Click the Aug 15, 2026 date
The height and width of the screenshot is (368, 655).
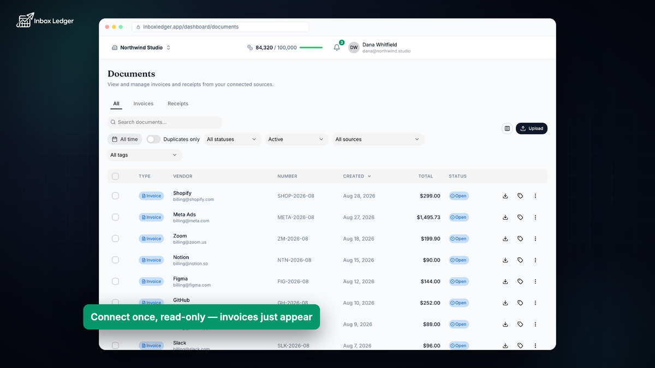click(x=359, y=260)
